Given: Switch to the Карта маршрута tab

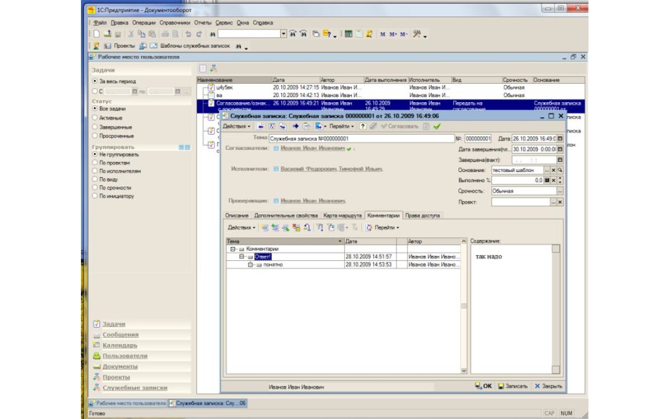Looking at the screenshot, I should tap(343, 215).
